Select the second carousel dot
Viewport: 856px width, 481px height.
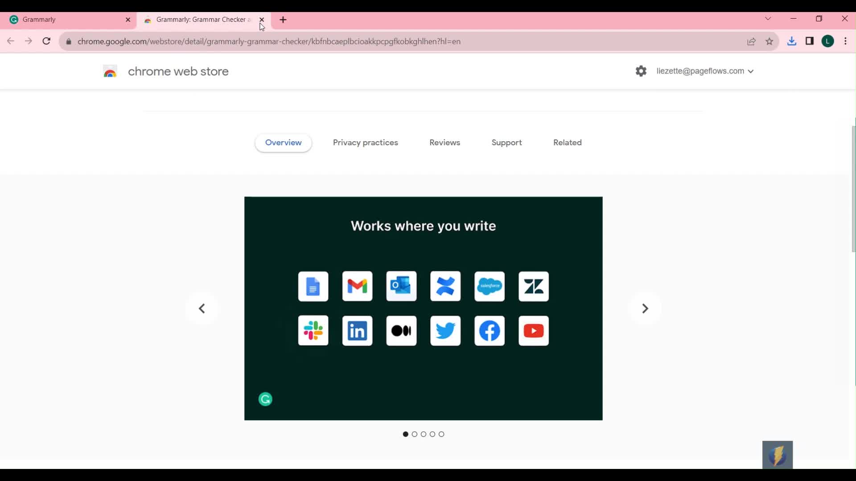coord(415,434)
